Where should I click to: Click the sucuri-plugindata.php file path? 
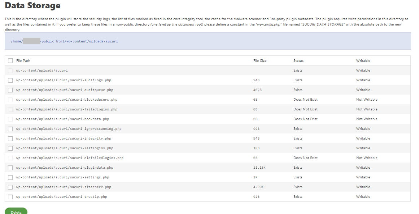pyautogui.click(x=65, y=168)
